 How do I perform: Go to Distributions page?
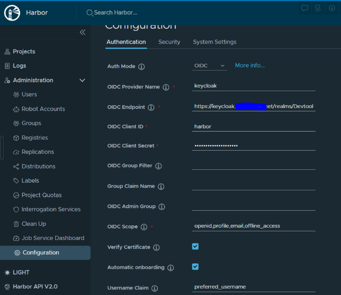pos(39,166)
